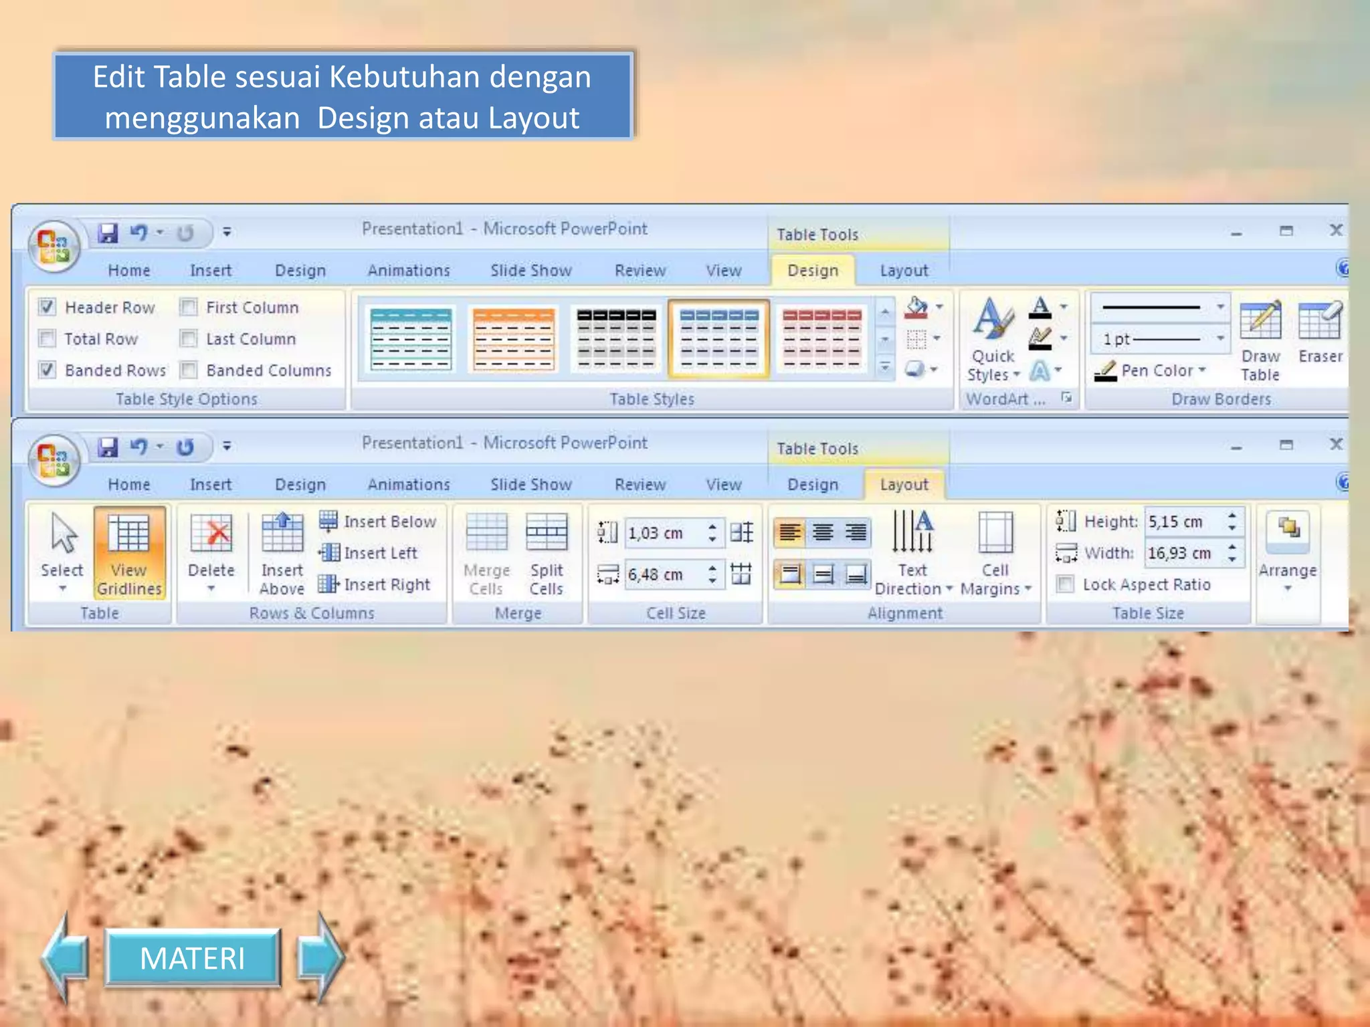This screenshot has width=1370, height=1027.
Task: Expand the Table Styles gallery More arrow
Action: (885, 367)
